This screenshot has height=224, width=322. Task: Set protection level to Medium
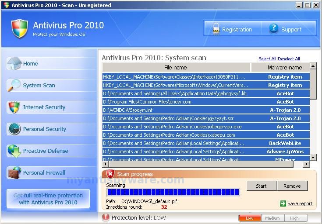point(272,218)
